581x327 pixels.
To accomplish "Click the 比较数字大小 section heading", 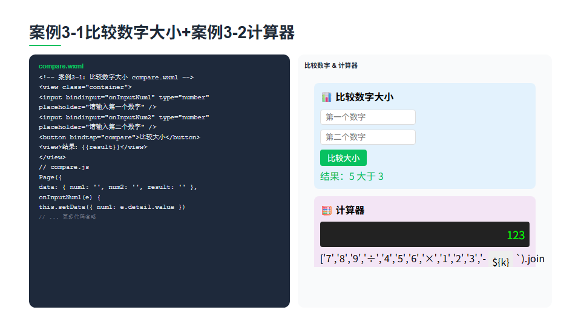I will [x=364, y=97].
